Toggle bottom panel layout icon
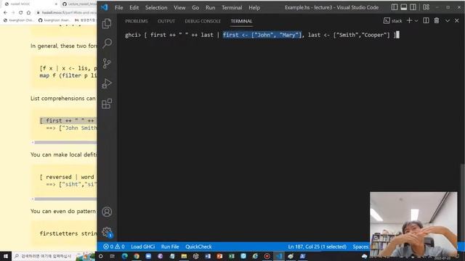Viewport: 465px width, 261px height. 404,7
